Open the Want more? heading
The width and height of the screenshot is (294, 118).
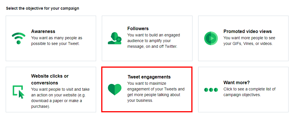pyautogui.click(x=237, y=82)
